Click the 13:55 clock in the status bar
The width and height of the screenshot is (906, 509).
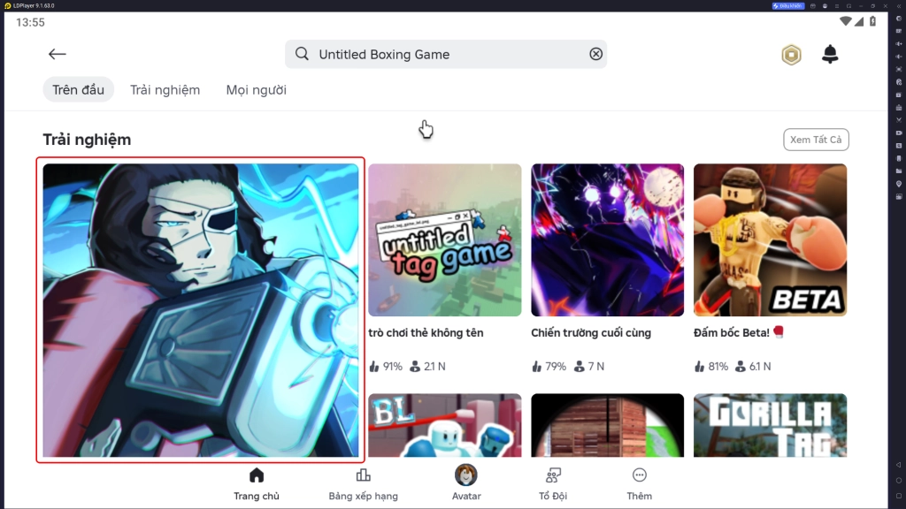pyautogui.click(x=30, y=22)
